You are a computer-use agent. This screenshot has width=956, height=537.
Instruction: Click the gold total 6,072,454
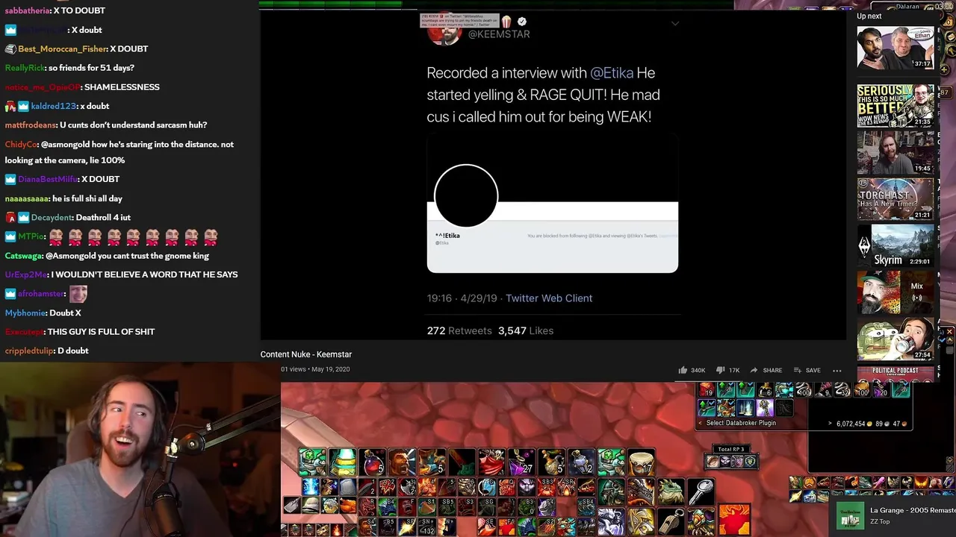point(851,424)
